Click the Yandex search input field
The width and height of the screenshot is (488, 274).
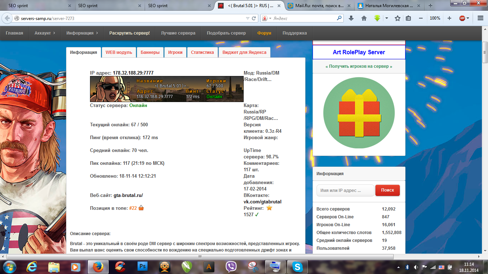pyautogui.click(x=304, y=18)
